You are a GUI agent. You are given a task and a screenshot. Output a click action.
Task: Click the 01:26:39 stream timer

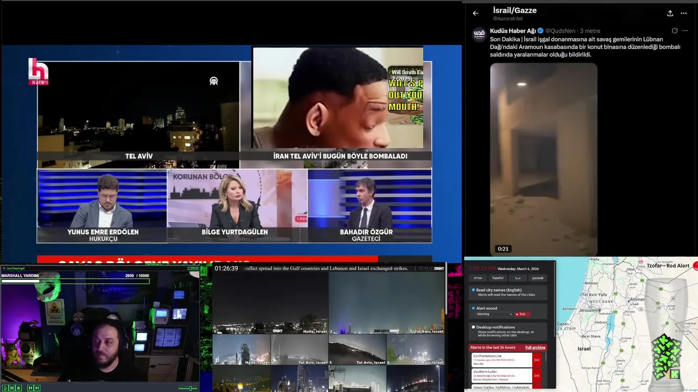pos(226,268)
